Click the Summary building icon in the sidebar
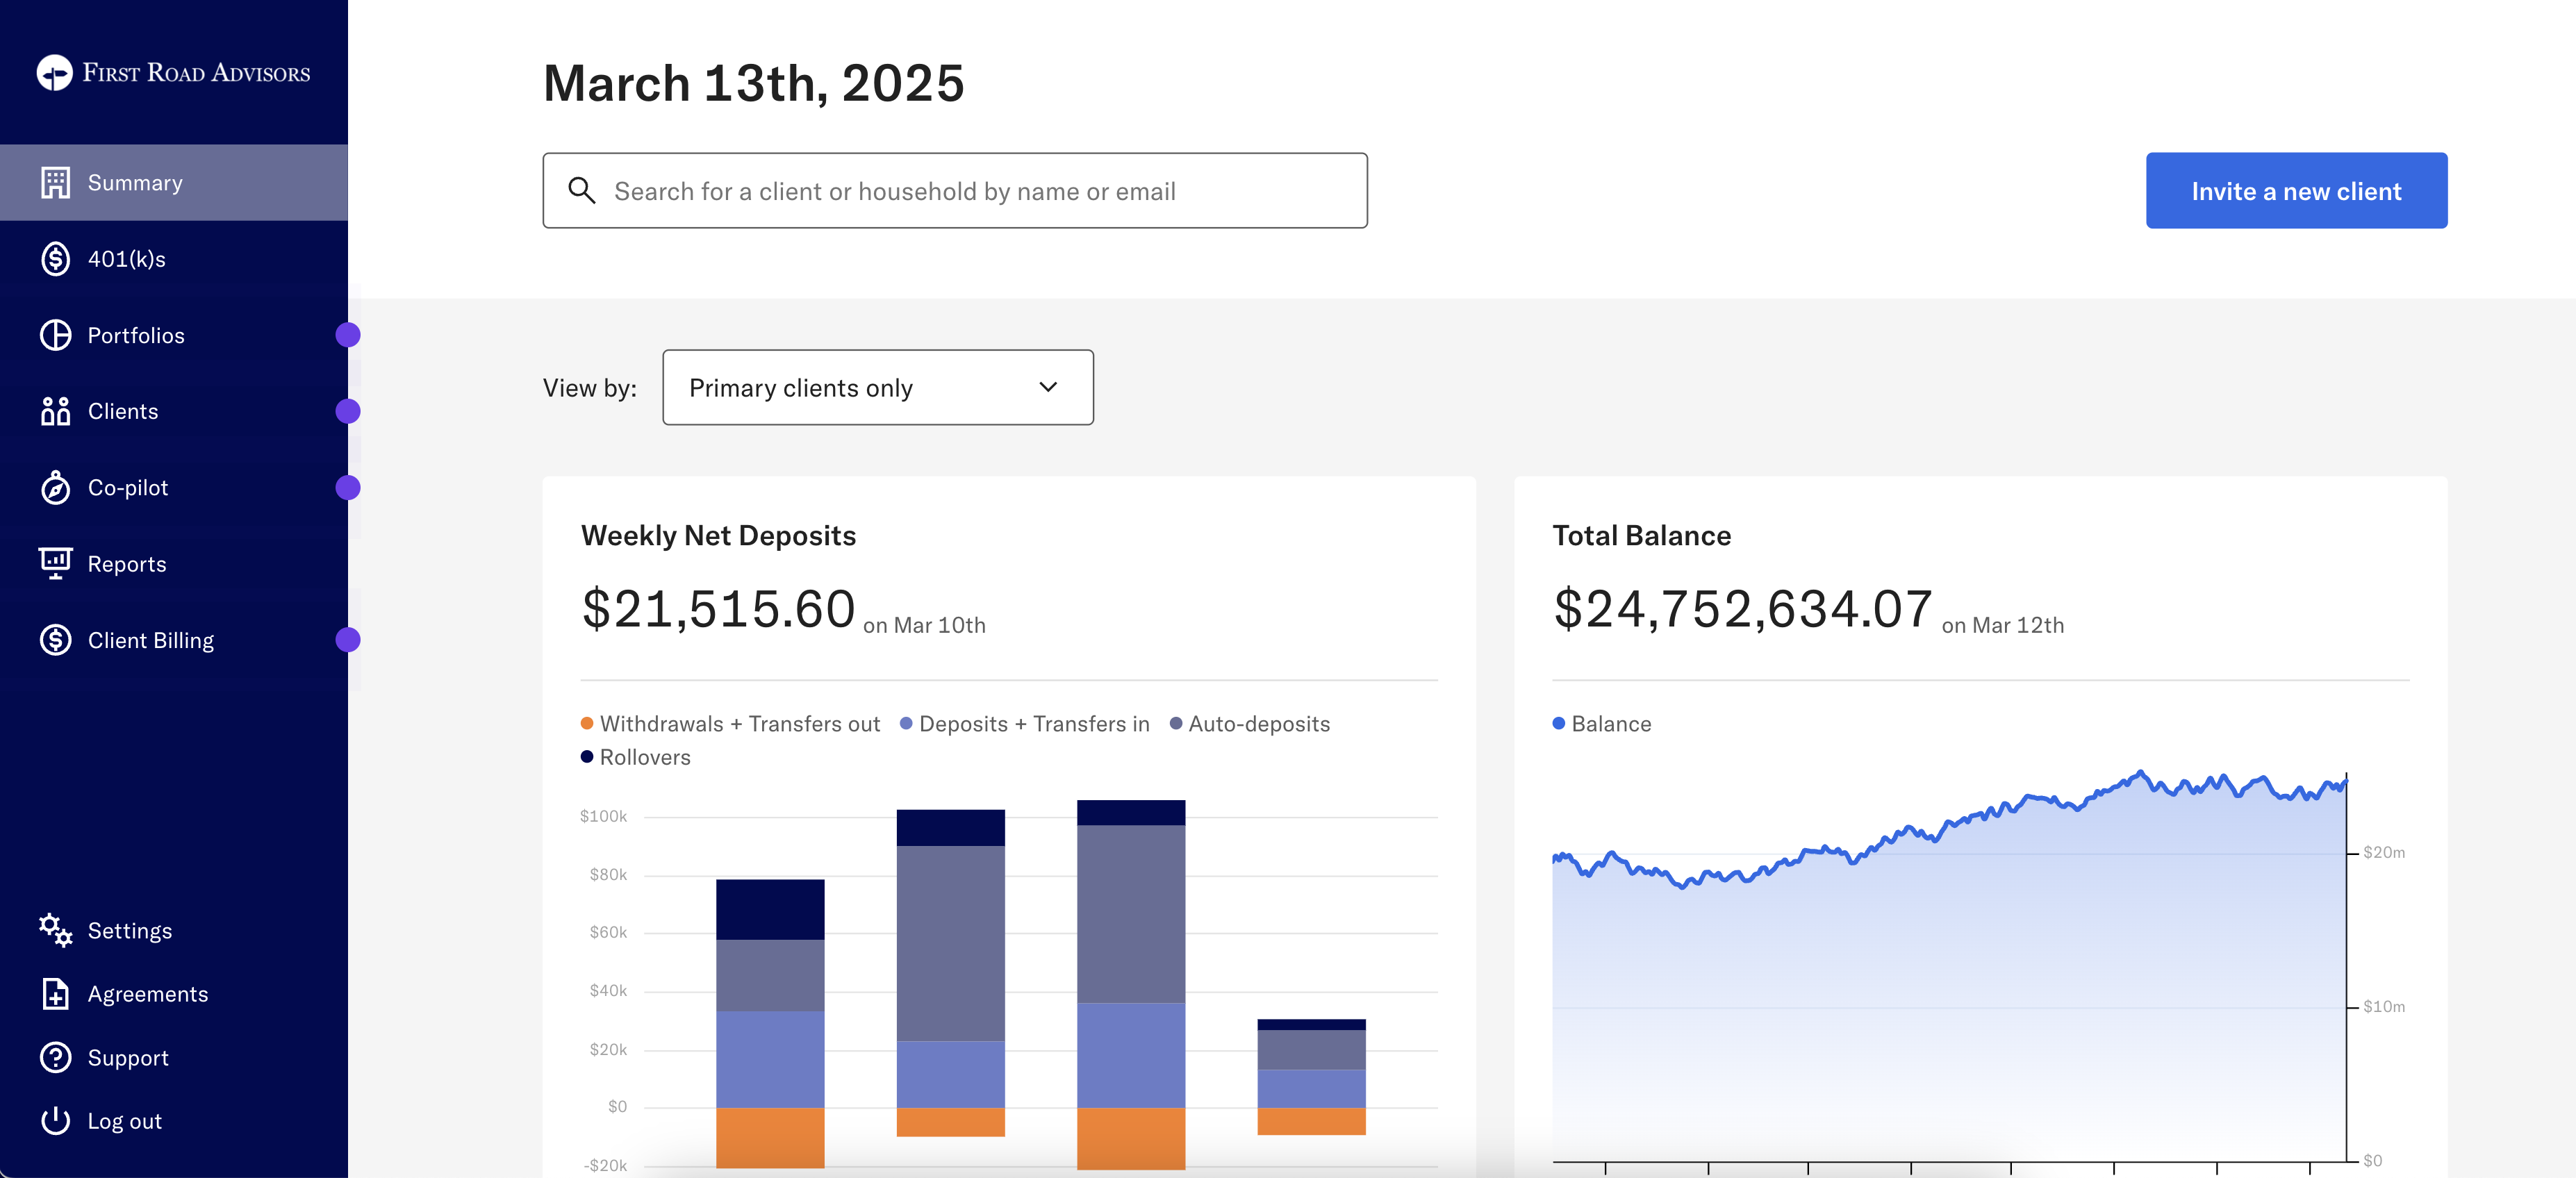 [55, 182]
